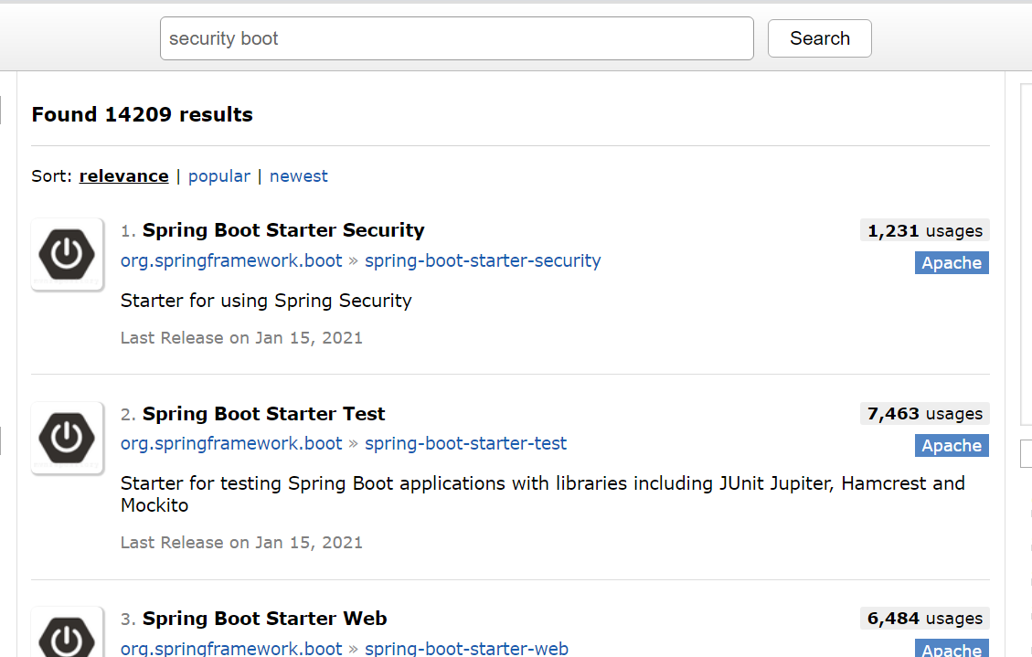This screenshot has width=1032, height=657.
Task: Click Apache license badge for Starter Security
Action: click(x=952, y=262)
